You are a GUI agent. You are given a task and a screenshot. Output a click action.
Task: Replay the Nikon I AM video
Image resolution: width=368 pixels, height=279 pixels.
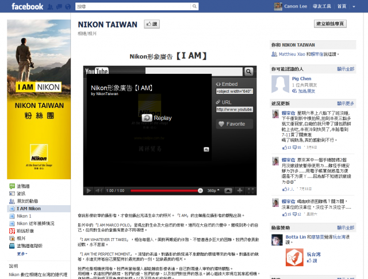pos(157,118)
